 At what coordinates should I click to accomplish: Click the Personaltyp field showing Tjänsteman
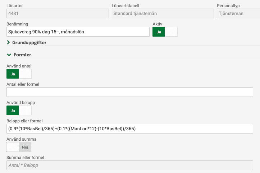tap(238, 14)
